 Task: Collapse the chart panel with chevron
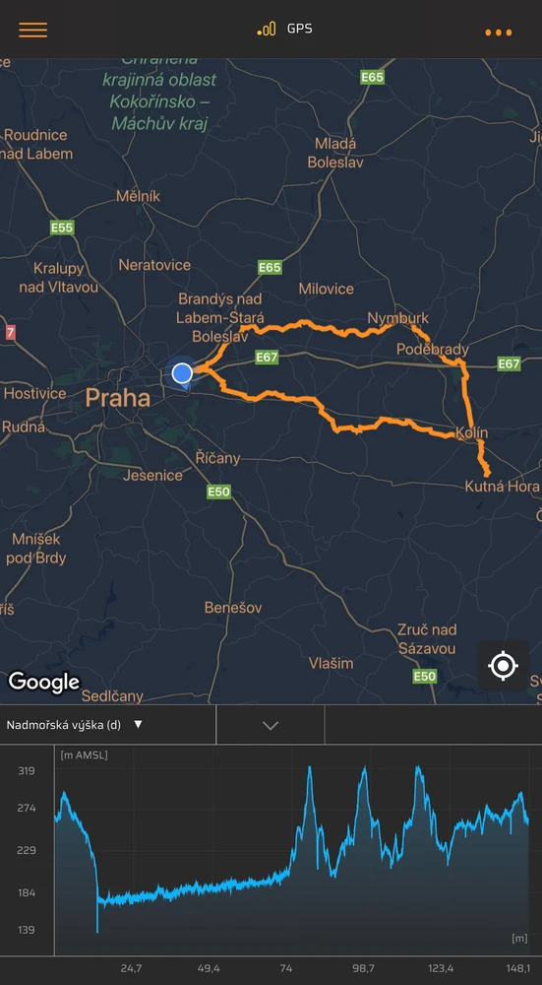pos(271,726)
